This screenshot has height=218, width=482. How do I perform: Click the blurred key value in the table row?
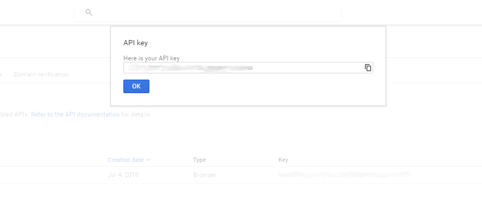tap(344, 175)
